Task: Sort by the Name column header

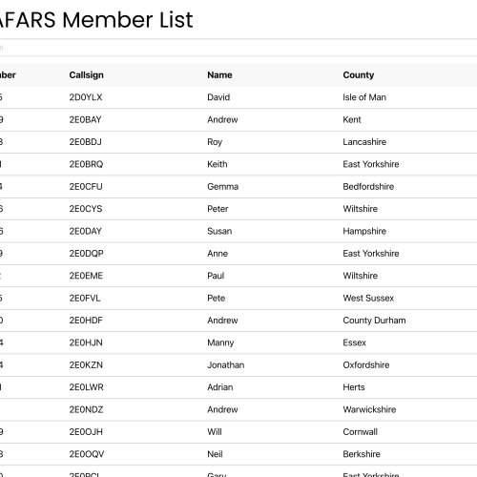Action: [219, 75]
